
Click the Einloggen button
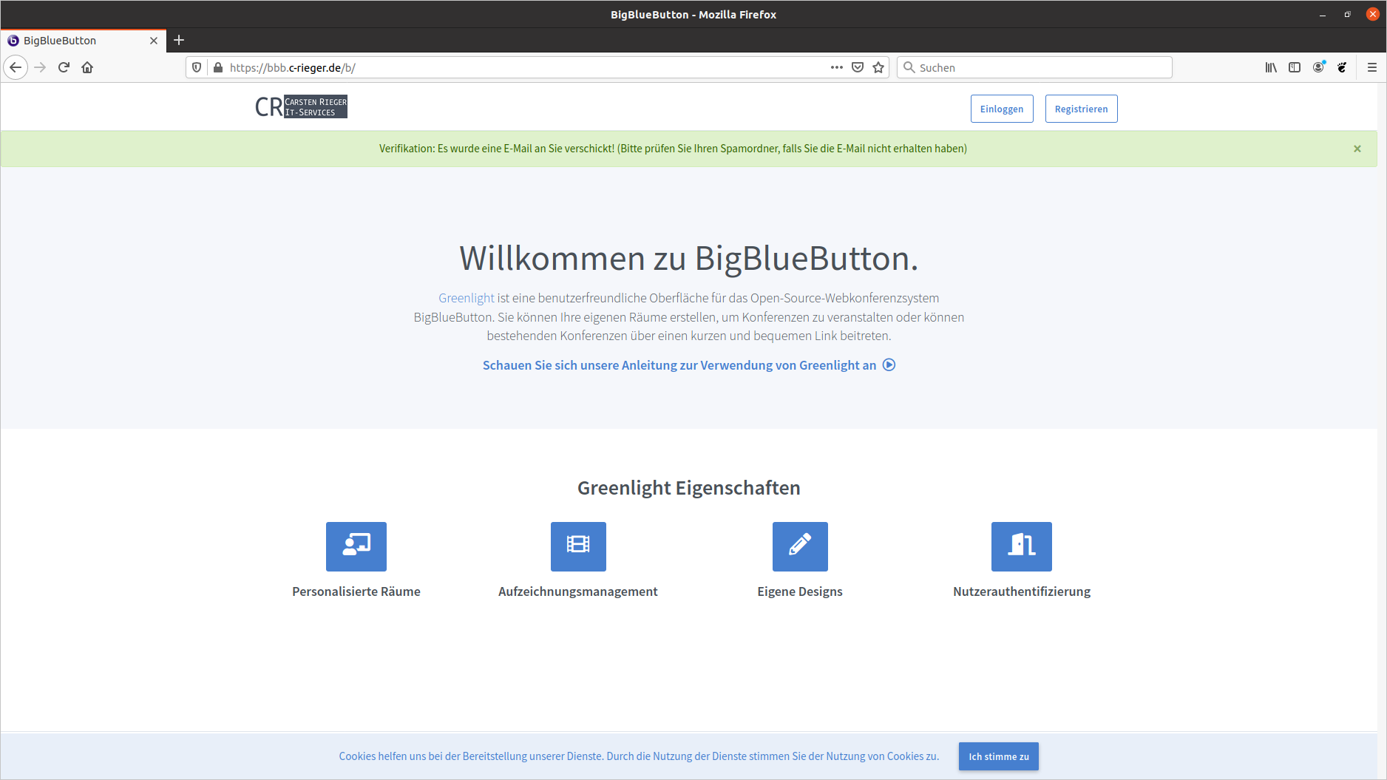click(x=1002, y=109)
